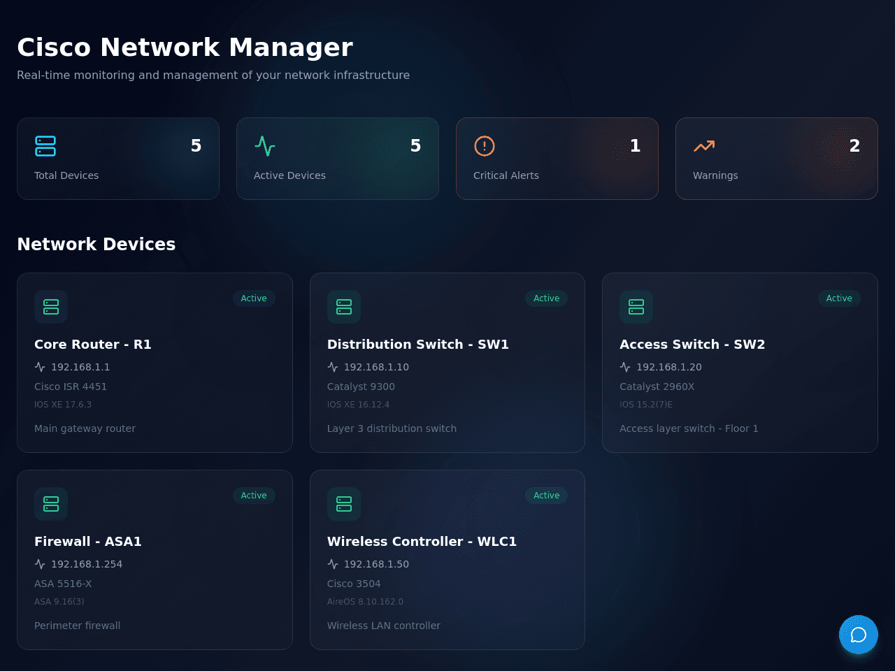Open the chat bubble floating button
This screenshot has height=671, width=895.
[x=859, y=635]
